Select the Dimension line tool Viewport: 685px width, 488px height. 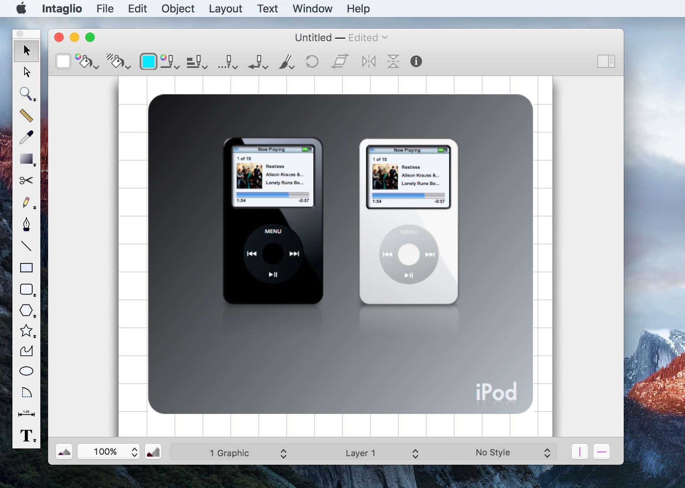pyautogui.click(x=26, y=414)
